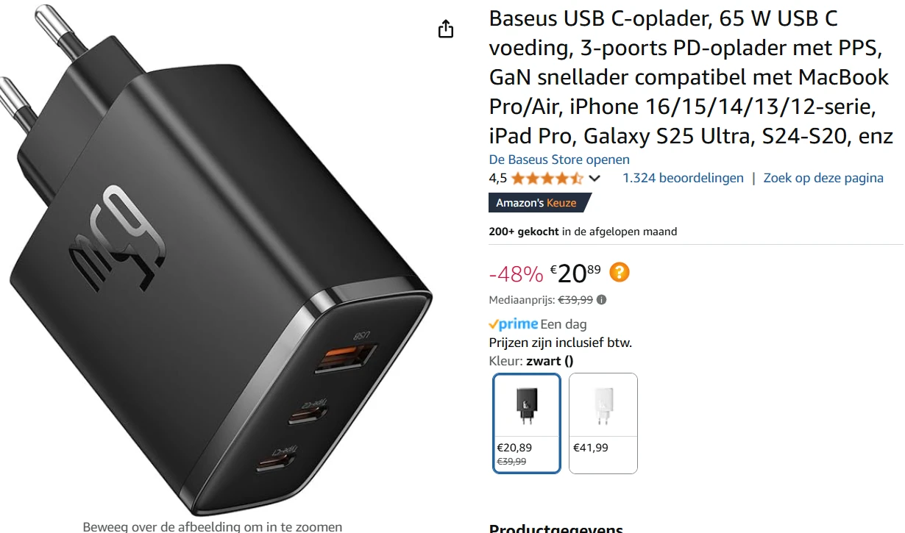Viewport: 905px width, 533px height.
Task: Click the orange question mark beside price
Action: coord(620,273)
